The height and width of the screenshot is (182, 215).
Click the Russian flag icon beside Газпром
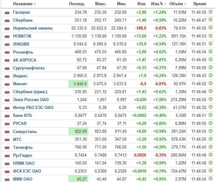pyautogui.click(x=7, y=12)
